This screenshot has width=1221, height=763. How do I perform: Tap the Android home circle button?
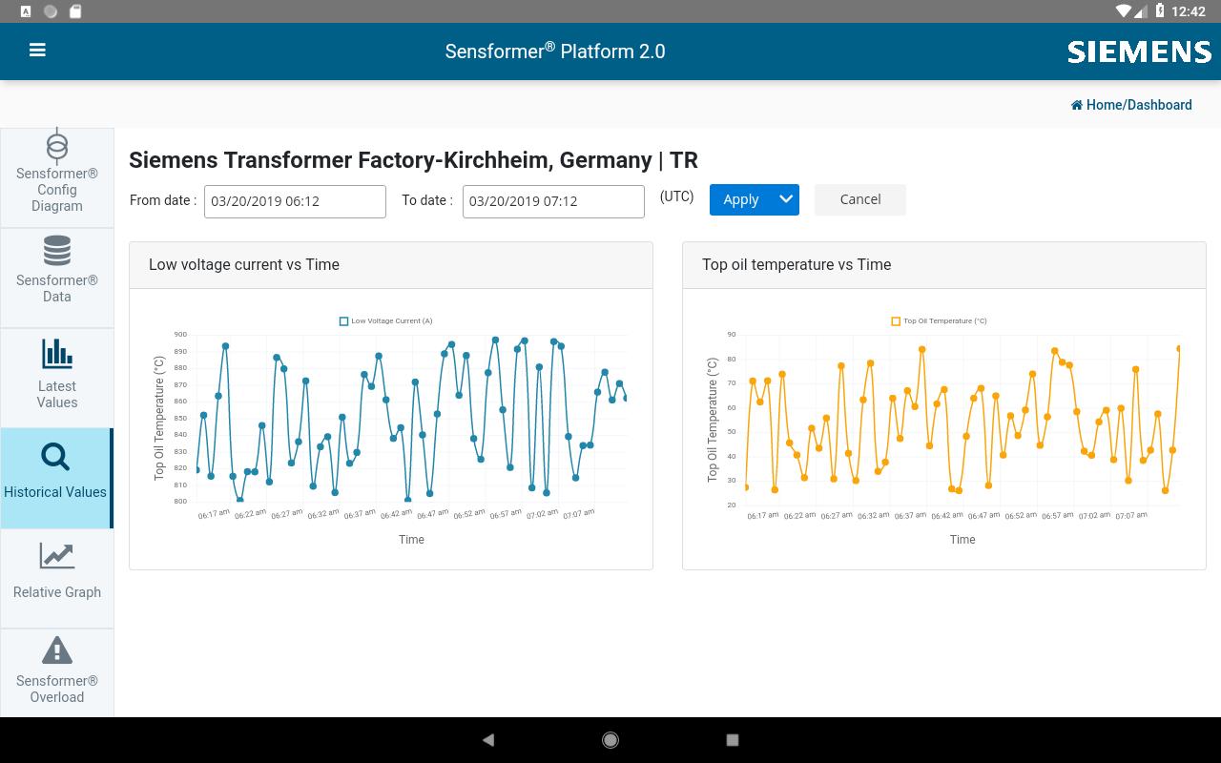pos(610,740)
